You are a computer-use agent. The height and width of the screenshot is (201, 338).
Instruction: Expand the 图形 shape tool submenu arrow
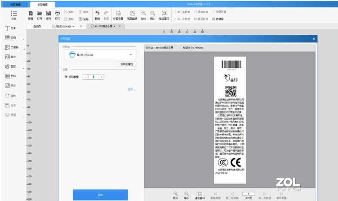[x=24, y=69]
